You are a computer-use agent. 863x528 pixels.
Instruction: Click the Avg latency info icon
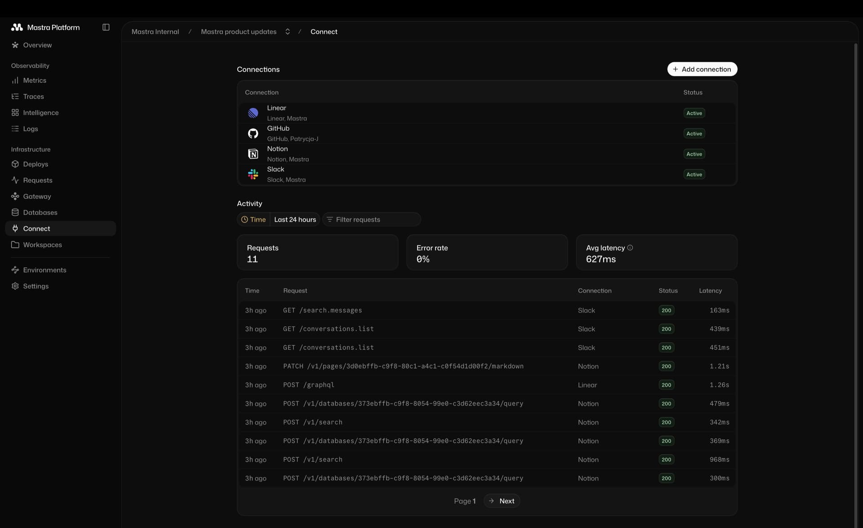(x=630, y=248)
